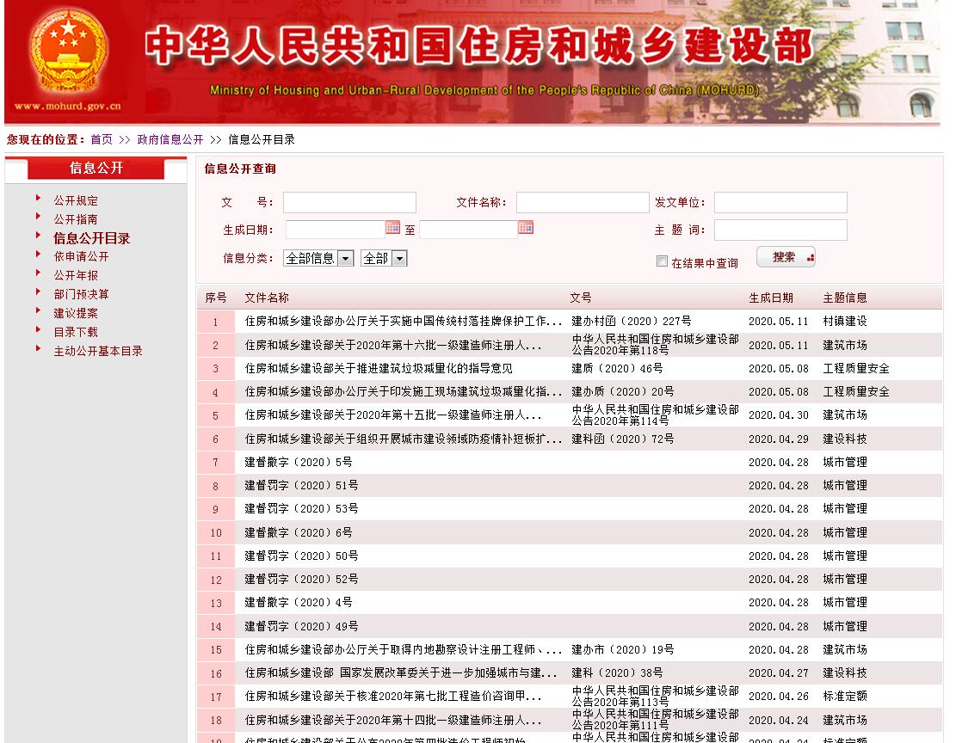Click the 2020.05.11 date in row 2
956x743 pixels.
tap(779, 346)
